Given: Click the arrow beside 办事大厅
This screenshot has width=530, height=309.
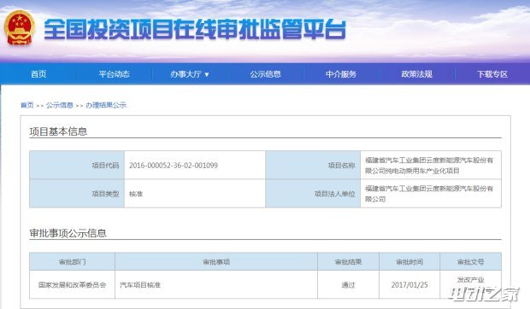Looking at the screenshot, I should tap(207, 74).
